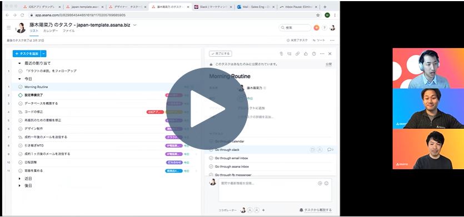Collapse the 今日 section

(19, 79)
